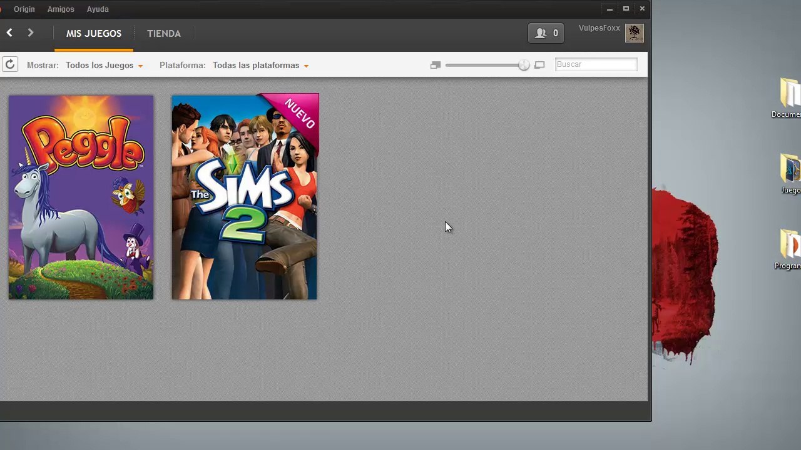
Task: Click the VulpesFoxx username
Action: 599,28
